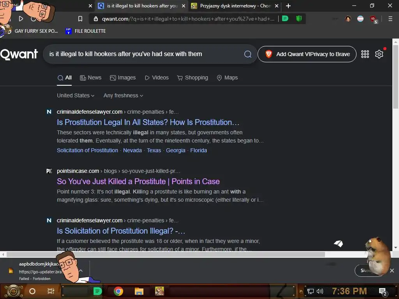Click the network tray icon
The image size is (399, 299).
click(x=310, y=291)
